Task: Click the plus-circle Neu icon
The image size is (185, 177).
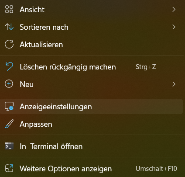Action: 9,84
